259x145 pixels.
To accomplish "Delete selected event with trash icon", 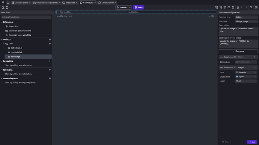I will point(238,8).
